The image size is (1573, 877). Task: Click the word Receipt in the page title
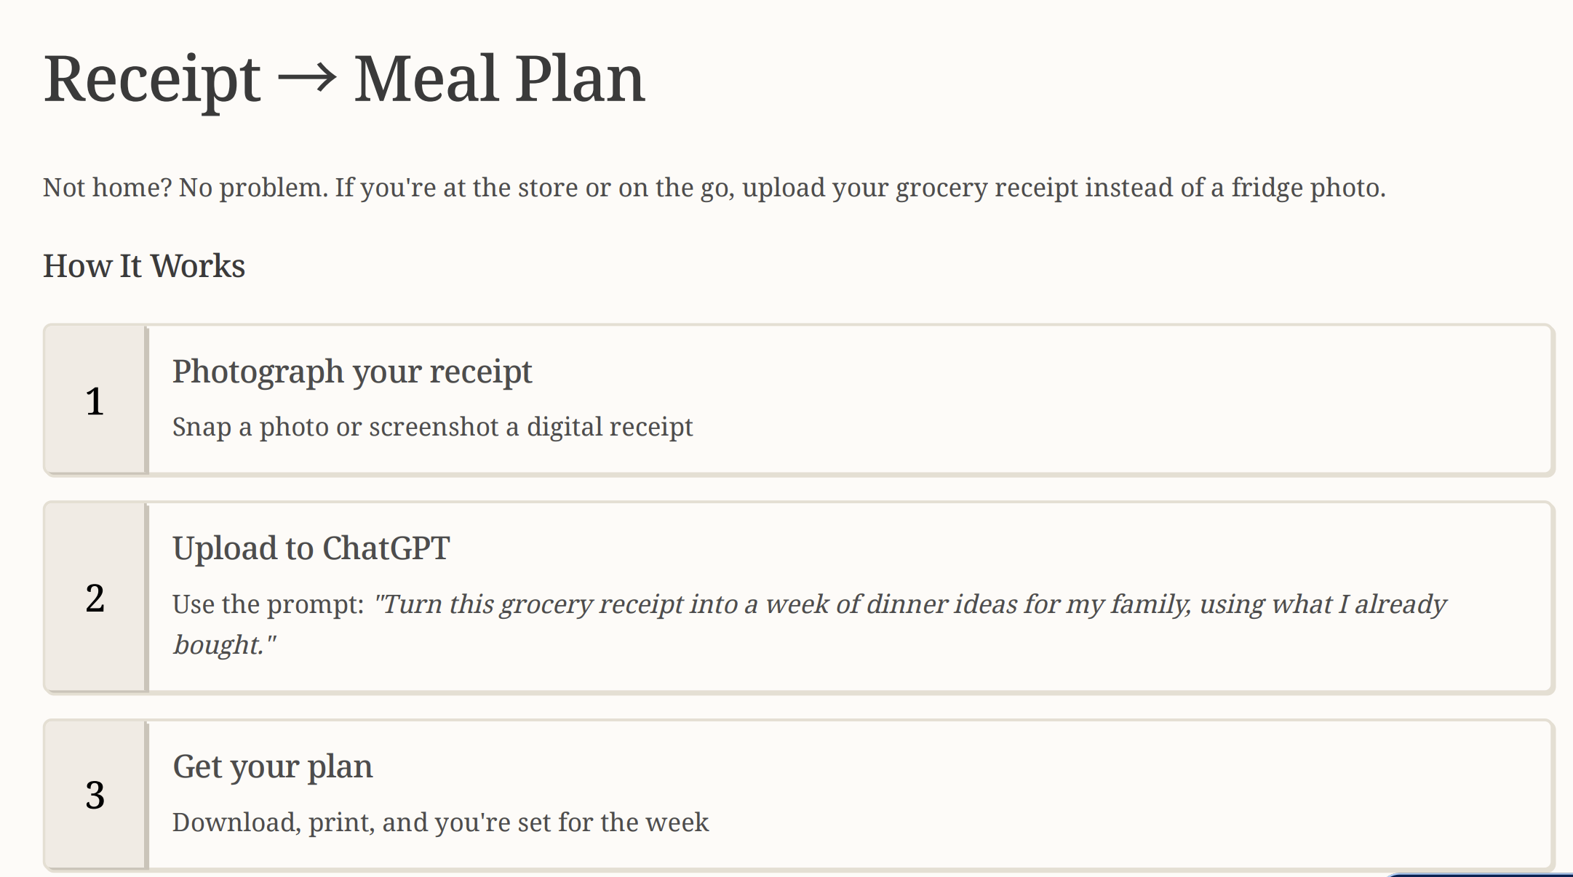coord(151,80)
